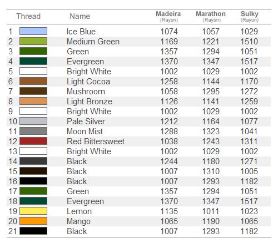
Task: Click the Moon Mist gray swatch
Action: tap(33, 131)
